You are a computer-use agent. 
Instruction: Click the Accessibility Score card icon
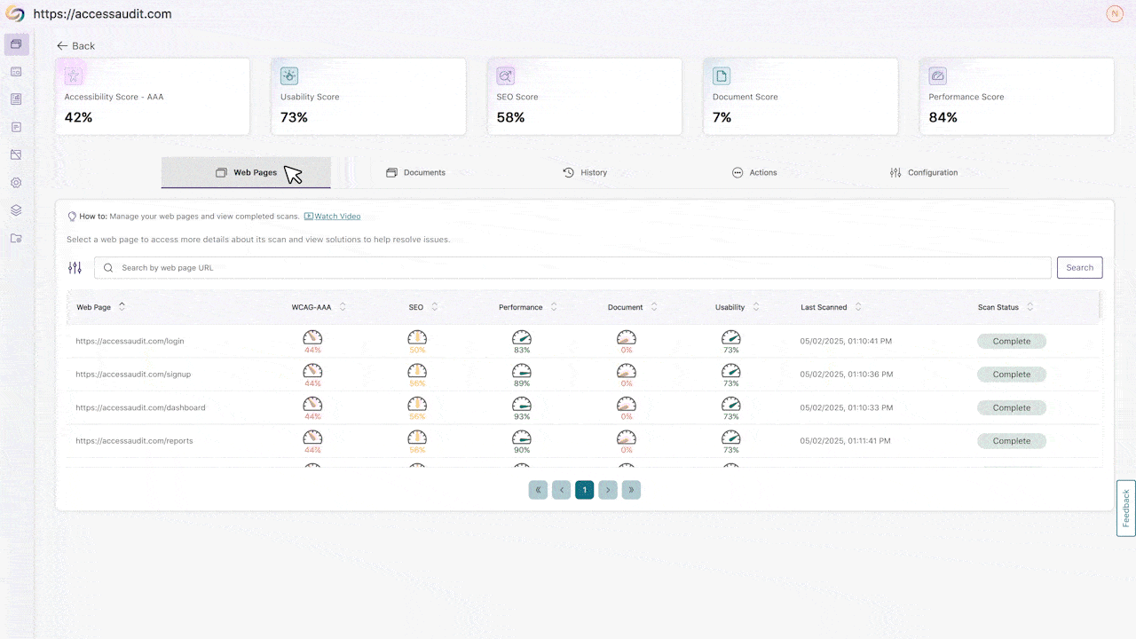click(x=74, y=75)
